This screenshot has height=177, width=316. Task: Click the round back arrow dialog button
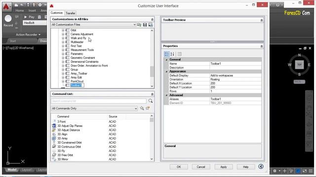click(x=261, y=167)
